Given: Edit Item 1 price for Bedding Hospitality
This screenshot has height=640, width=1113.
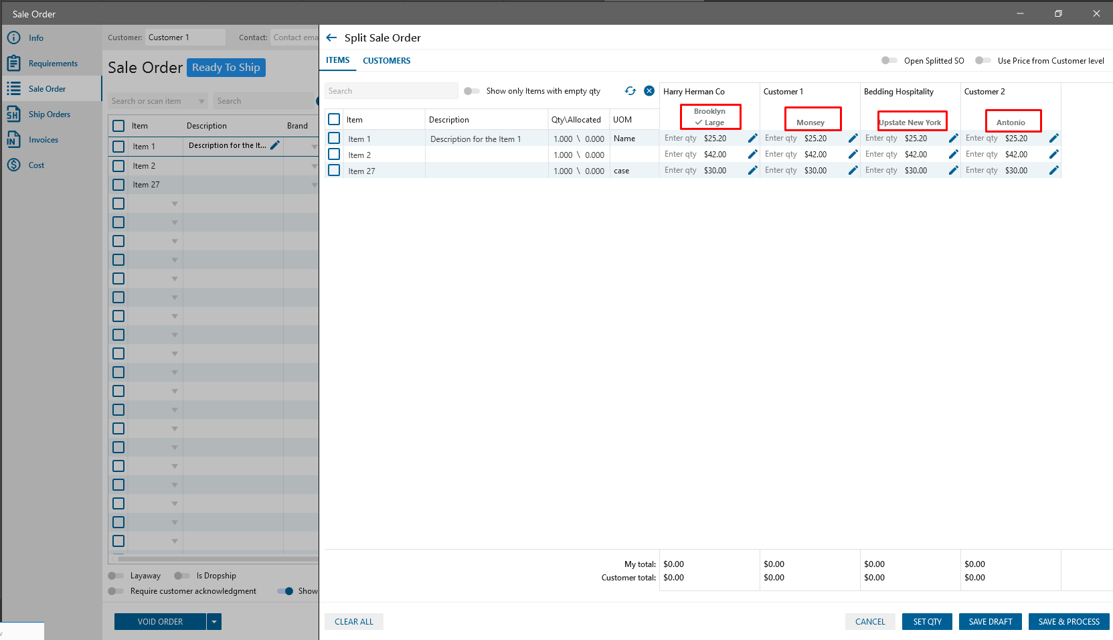Looking at the screenshot, I should (953, 138).
